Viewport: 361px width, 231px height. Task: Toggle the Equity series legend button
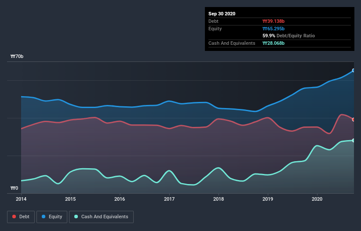52,217
